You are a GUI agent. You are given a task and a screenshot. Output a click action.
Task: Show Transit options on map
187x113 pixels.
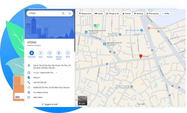click(127, 13)
